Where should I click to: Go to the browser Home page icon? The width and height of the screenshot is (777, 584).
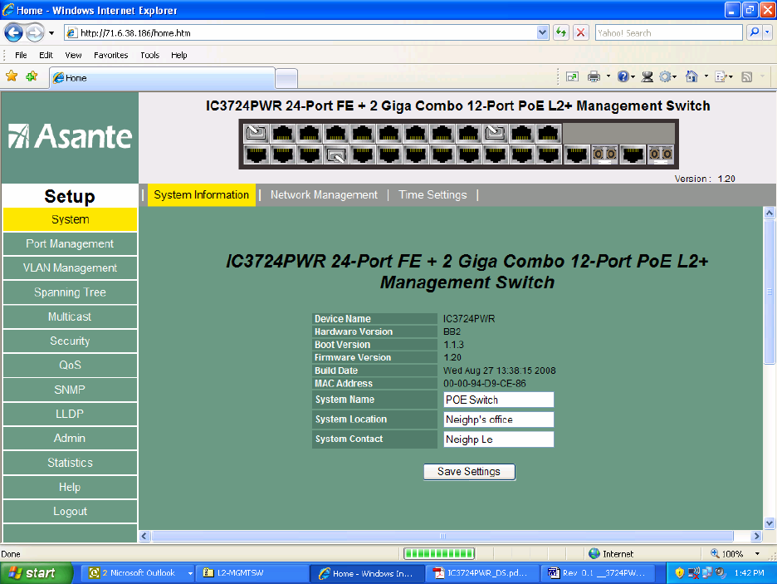[x=691, y=76]
